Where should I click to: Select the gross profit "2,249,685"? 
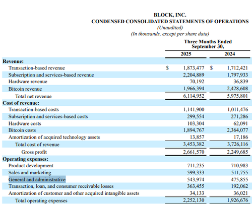237,152
